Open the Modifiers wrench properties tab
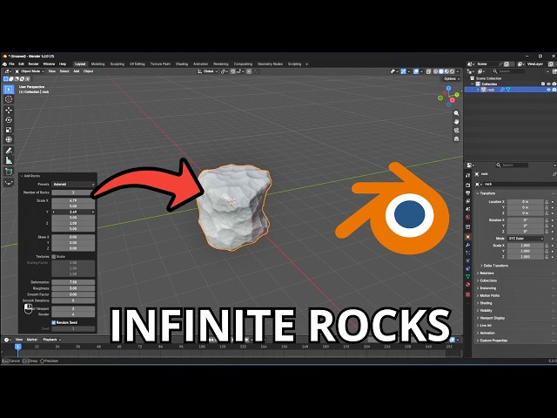 [468, 245]
